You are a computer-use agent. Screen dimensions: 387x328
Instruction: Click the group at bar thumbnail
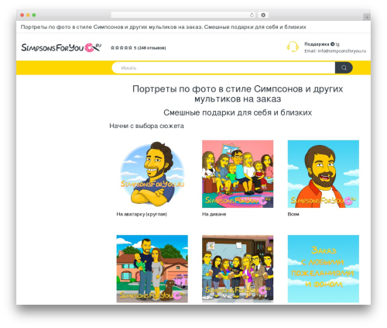tap(238, 269)
